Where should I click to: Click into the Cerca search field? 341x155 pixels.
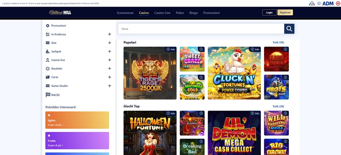[x=201, y=29]
